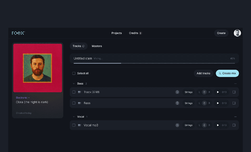Switch to the Tracks tab
Screen dimensions: 251x152
tap(79, 46)
